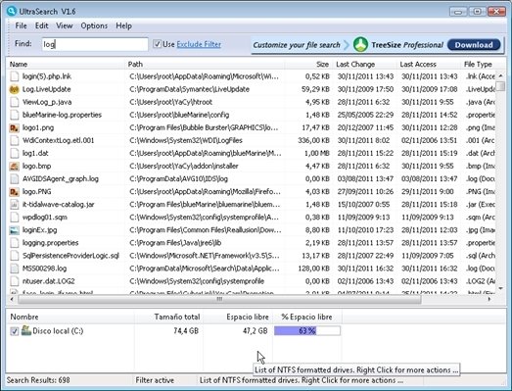The width and height of the screenshot is (512, 391).
Task: Click last change 20/12/2007 11:45
Action: (365, 127)
